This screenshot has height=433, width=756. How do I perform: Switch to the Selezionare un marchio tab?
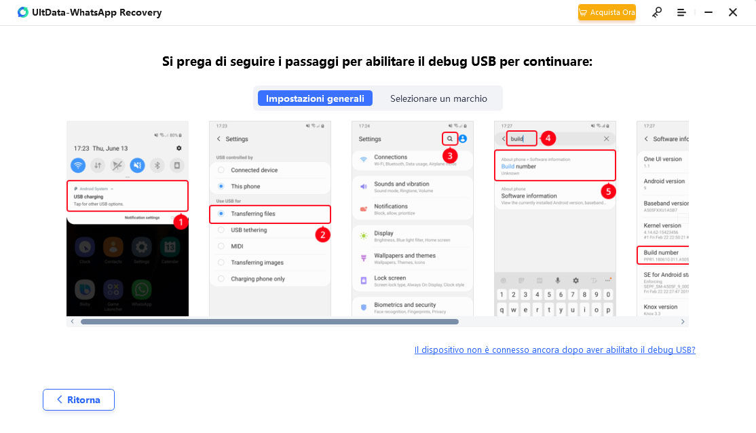[438, 98]
